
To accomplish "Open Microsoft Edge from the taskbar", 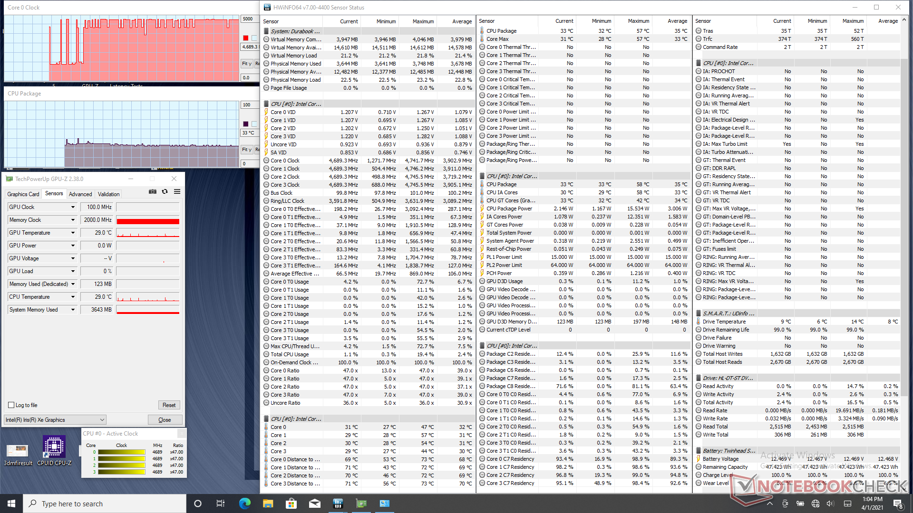I will [244, 503].
